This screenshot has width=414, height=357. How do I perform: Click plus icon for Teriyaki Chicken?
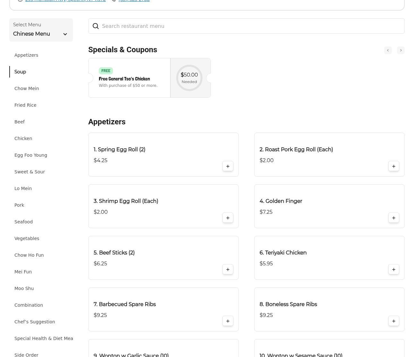pos(393,270)
